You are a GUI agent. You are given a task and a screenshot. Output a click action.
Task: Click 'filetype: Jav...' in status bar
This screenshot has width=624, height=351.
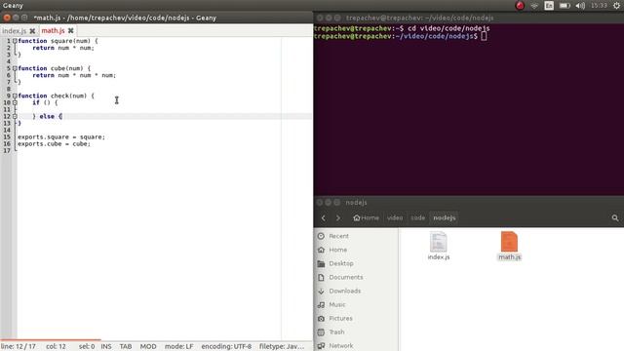282,347
